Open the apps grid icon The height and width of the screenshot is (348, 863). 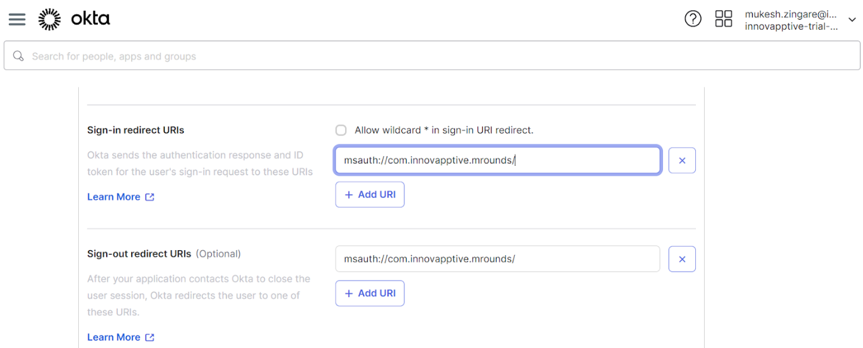[724, 19]
